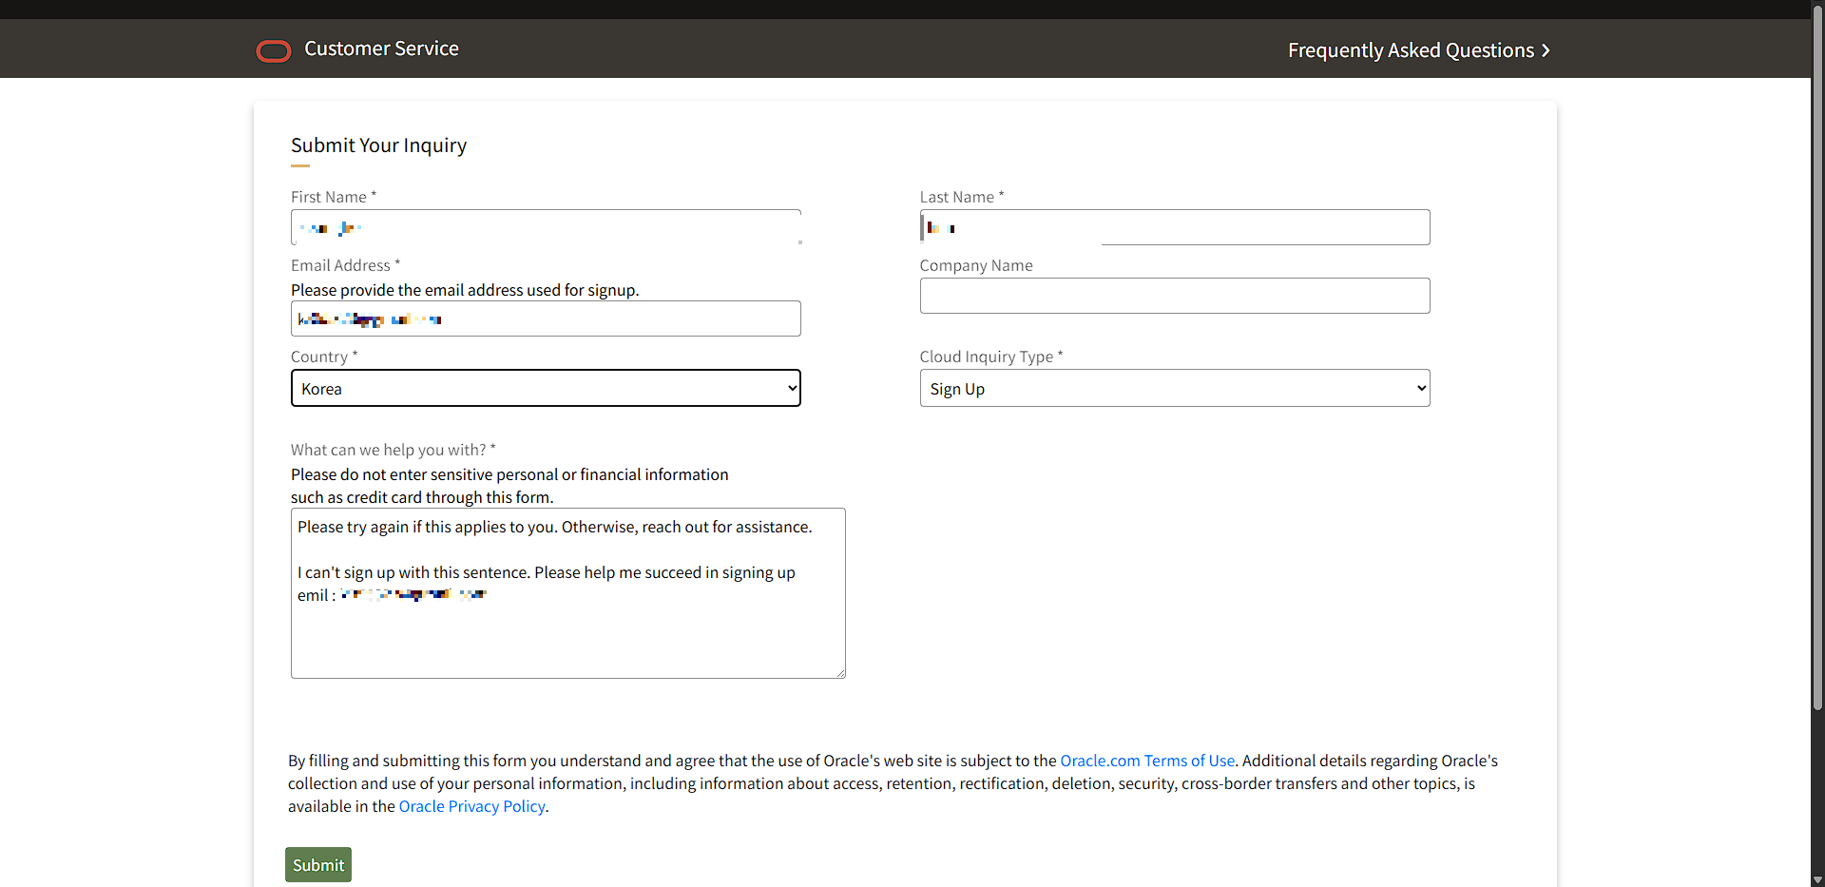Click the 'Country *' label

(324, 357)
